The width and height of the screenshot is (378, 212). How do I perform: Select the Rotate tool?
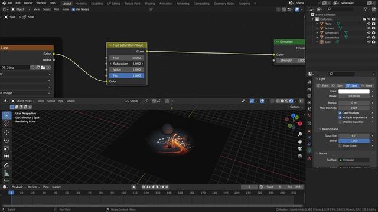coord(6,140)
